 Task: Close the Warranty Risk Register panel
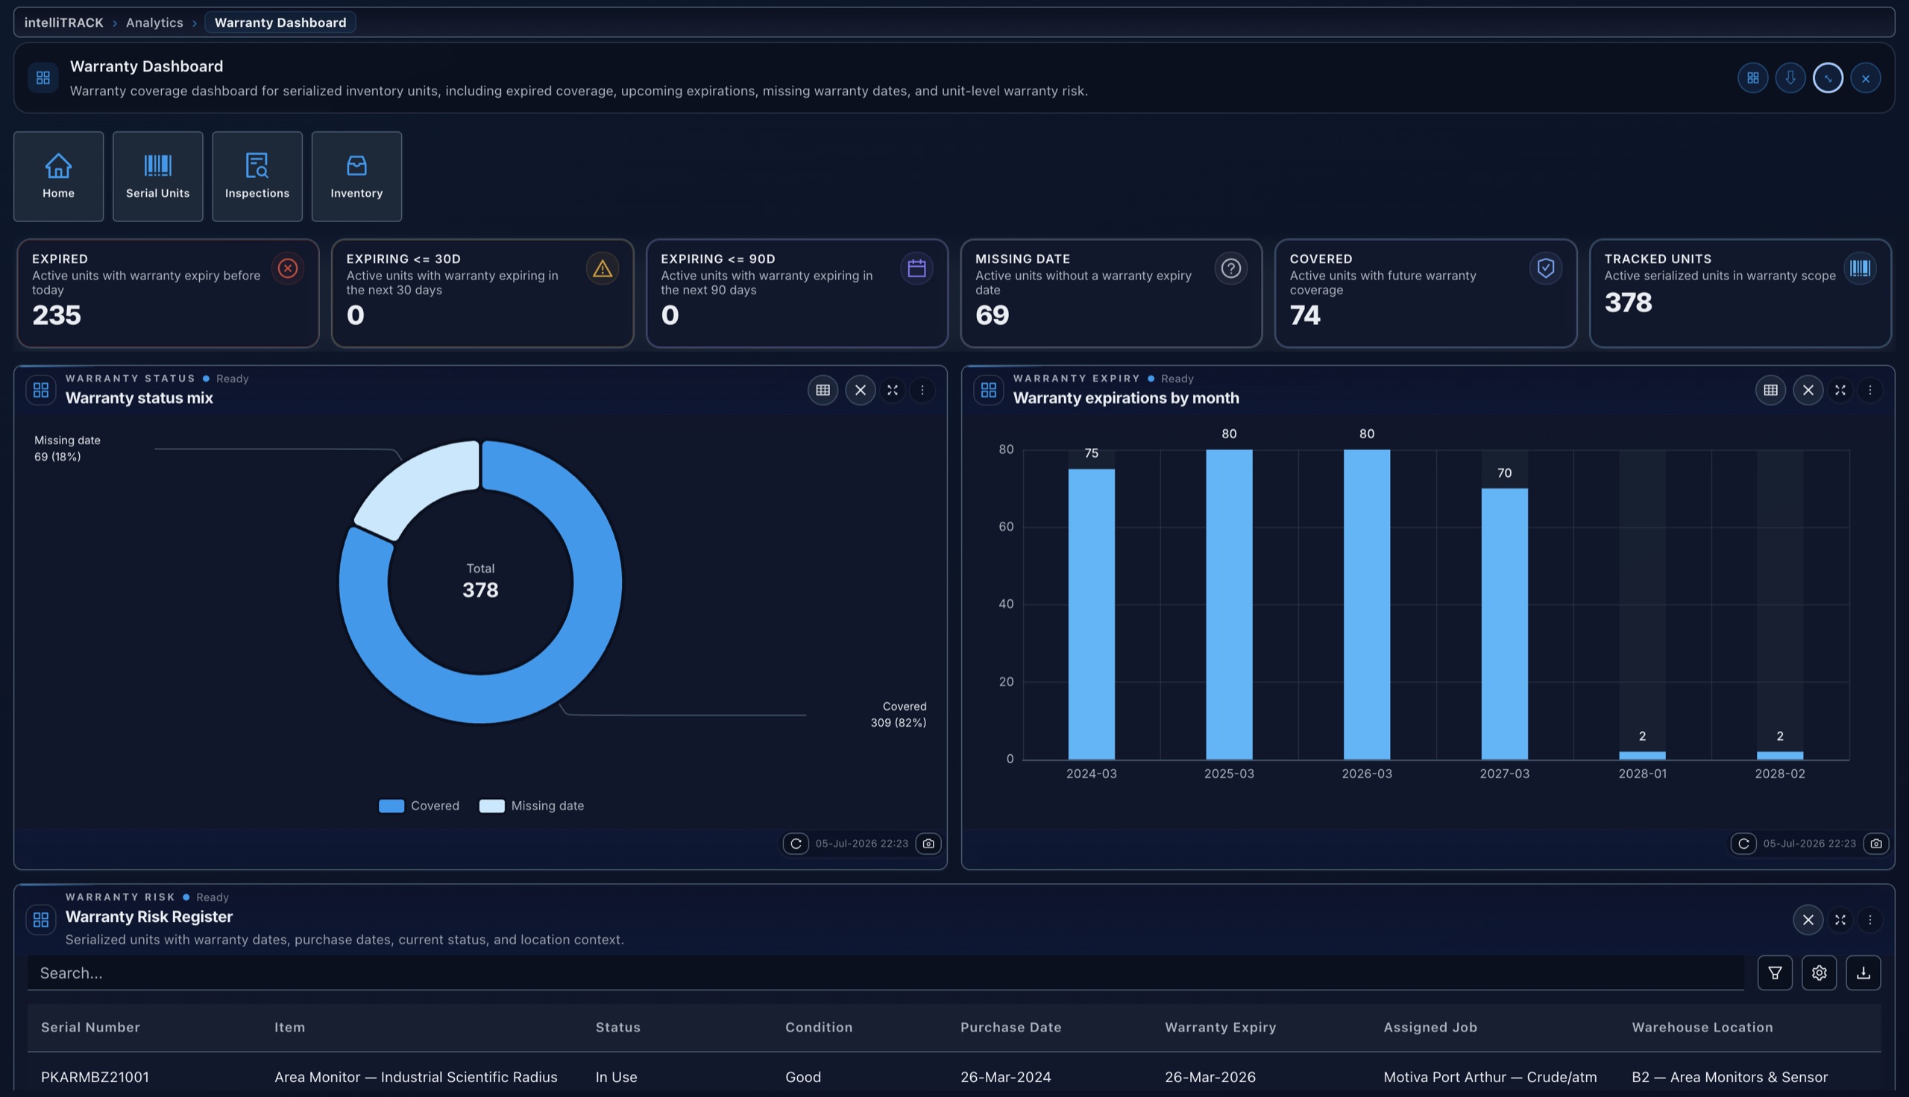pyautogui.click(x=1808, y=920)
